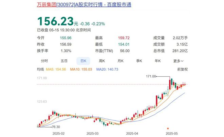Click the MA10: 155.03 indicator label
The height and width of the screenshot is (137, 224).
click(x=81, y=70)
